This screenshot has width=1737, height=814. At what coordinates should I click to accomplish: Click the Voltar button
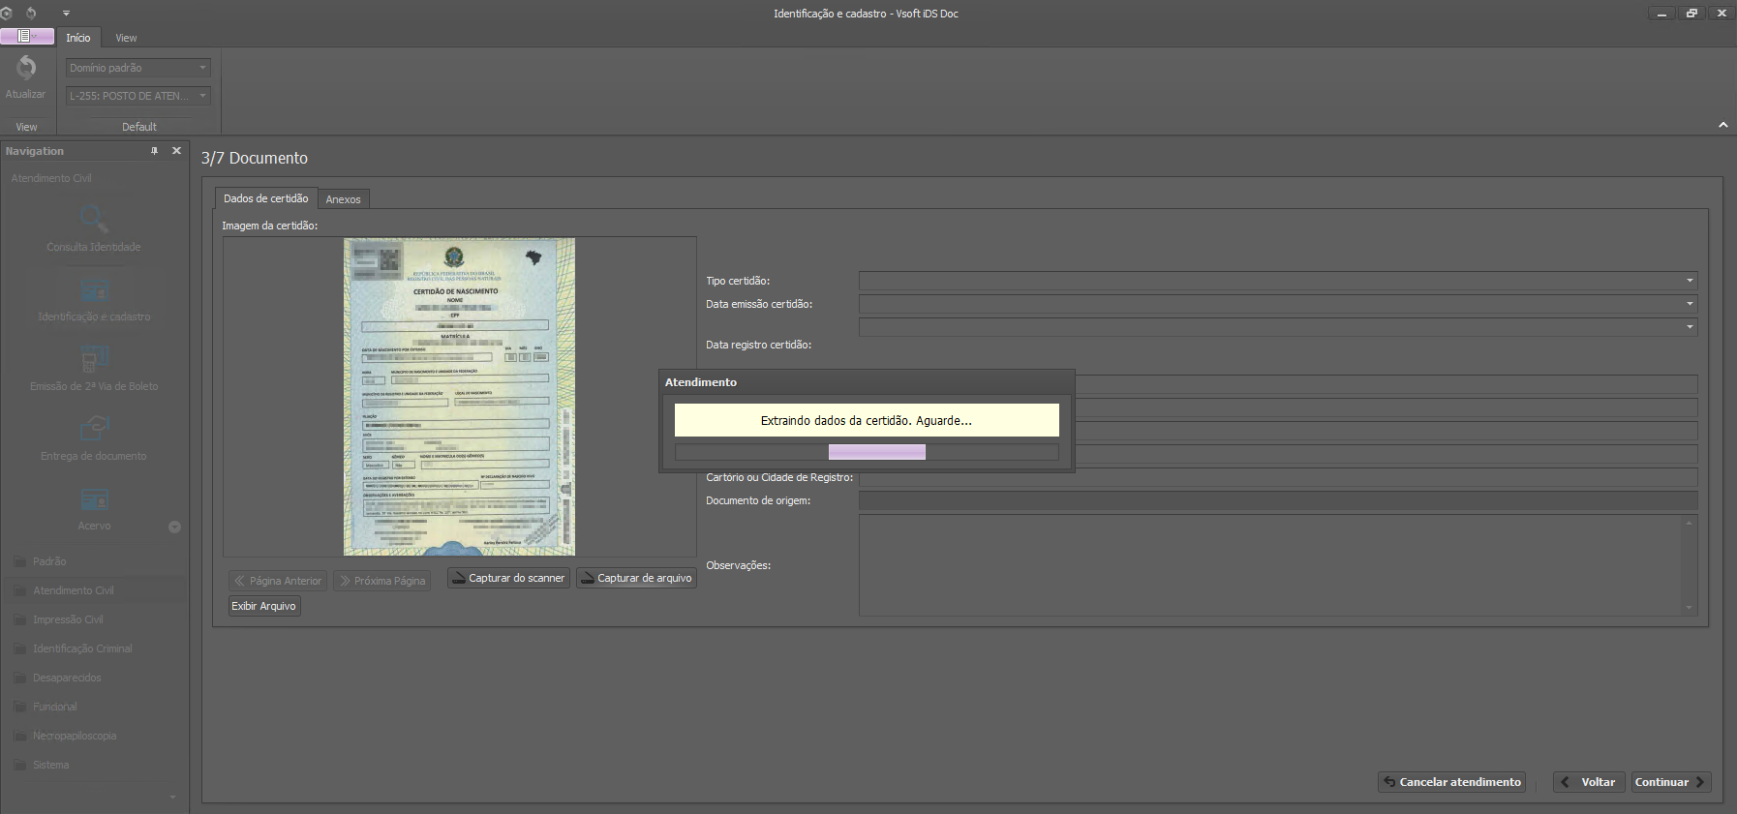pyautogui.click(x=1589, y=782)
